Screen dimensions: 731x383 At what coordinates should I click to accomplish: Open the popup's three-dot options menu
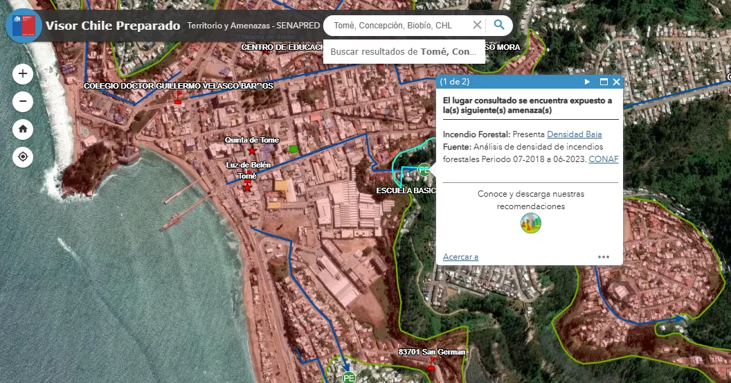point(604,257)
